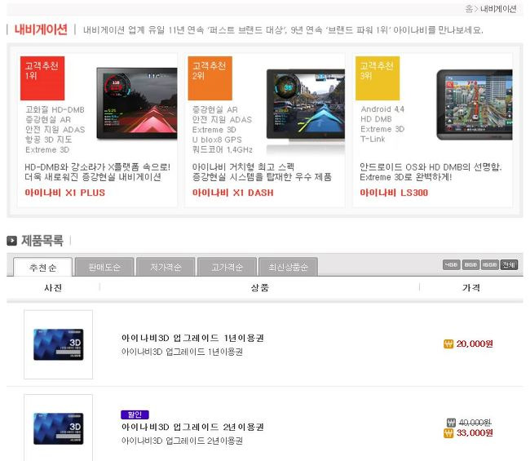Show all capacities with 전체 button
This screenshot has width=530, height=461.
point(509,265)
